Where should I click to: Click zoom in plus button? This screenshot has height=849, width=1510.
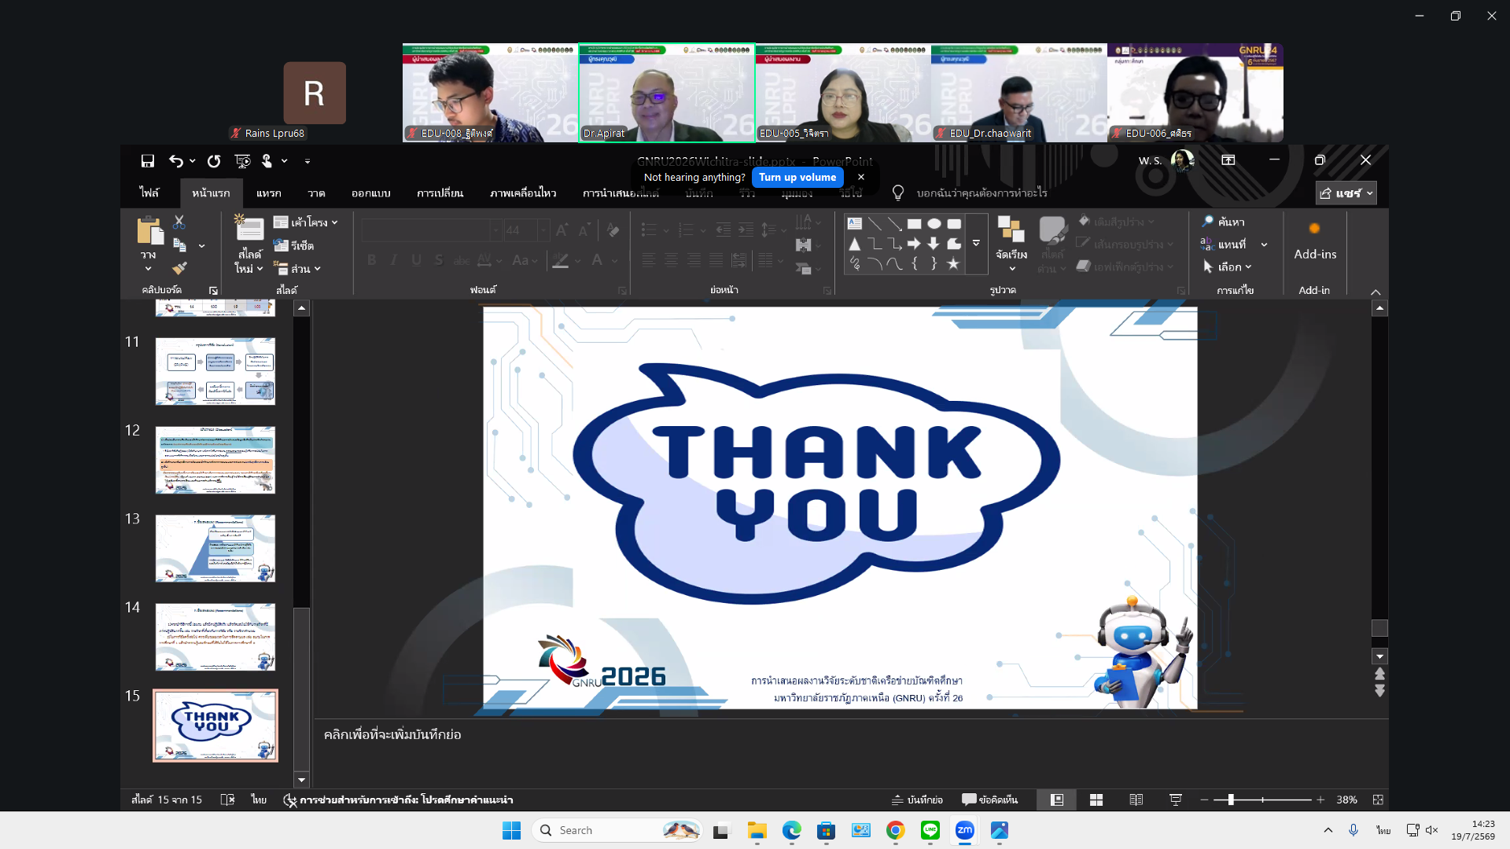pyautogui.click(x=1320, y=799)
